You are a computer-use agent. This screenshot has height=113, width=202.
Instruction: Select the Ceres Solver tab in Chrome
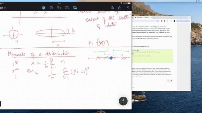coord(143,18)
